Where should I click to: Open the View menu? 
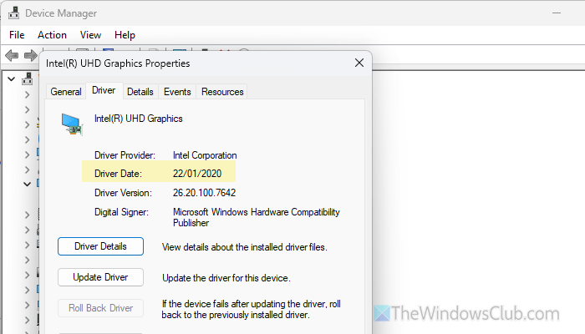(x=90, y=35)
